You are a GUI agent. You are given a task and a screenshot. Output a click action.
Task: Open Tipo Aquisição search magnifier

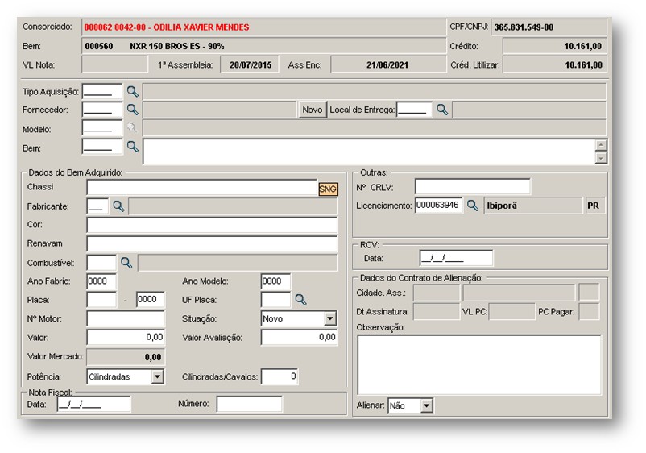pyautogui.click(x=132, y=92)
